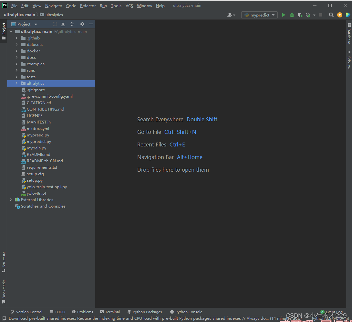Open the Python Packages tab
Screen dimensions: 352x322
tap(145, 312)
